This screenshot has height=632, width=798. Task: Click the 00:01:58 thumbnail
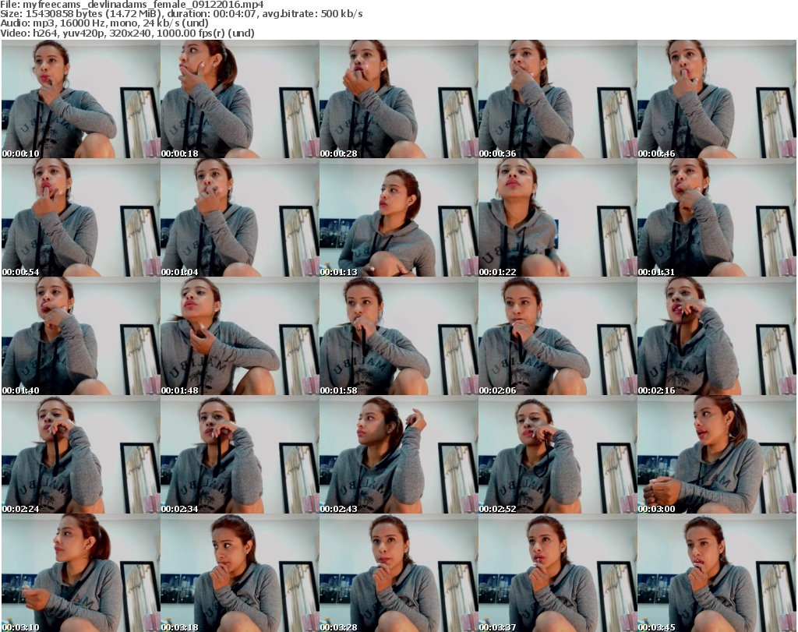click(398, 337)
